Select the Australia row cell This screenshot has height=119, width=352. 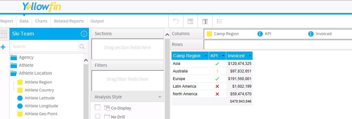190,71
